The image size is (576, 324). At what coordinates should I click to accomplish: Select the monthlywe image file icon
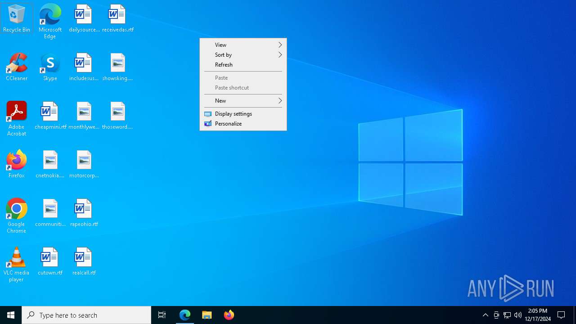[84, 115]
